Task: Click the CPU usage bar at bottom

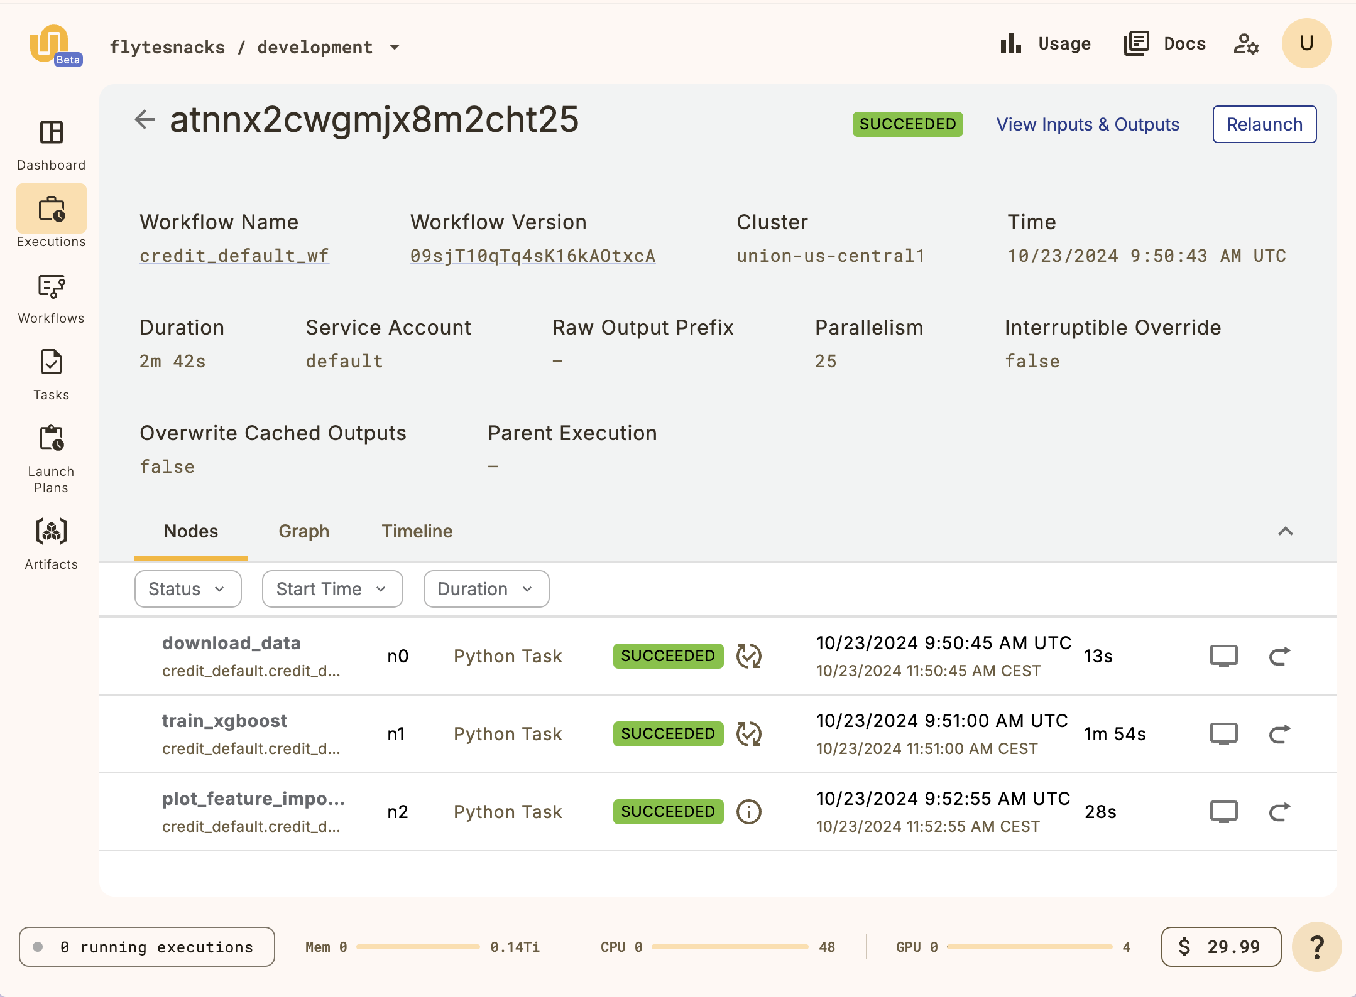Action: click(729, 947)
